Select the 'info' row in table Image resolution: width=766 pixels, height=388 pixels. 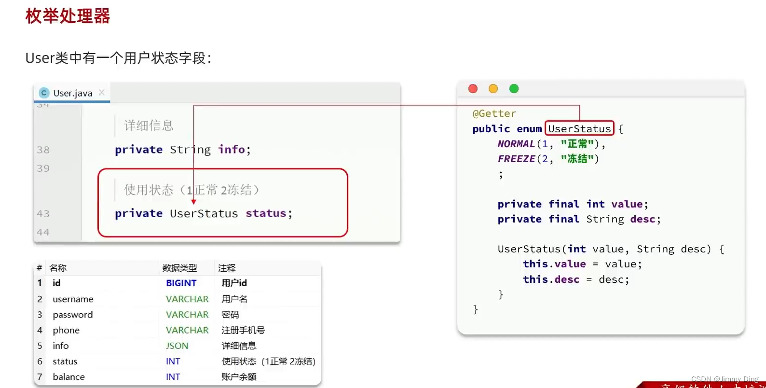pos(178,346)
